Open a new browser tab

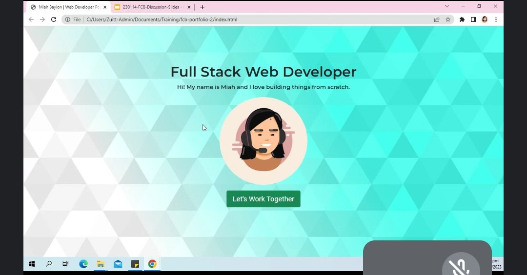(202, 7)
